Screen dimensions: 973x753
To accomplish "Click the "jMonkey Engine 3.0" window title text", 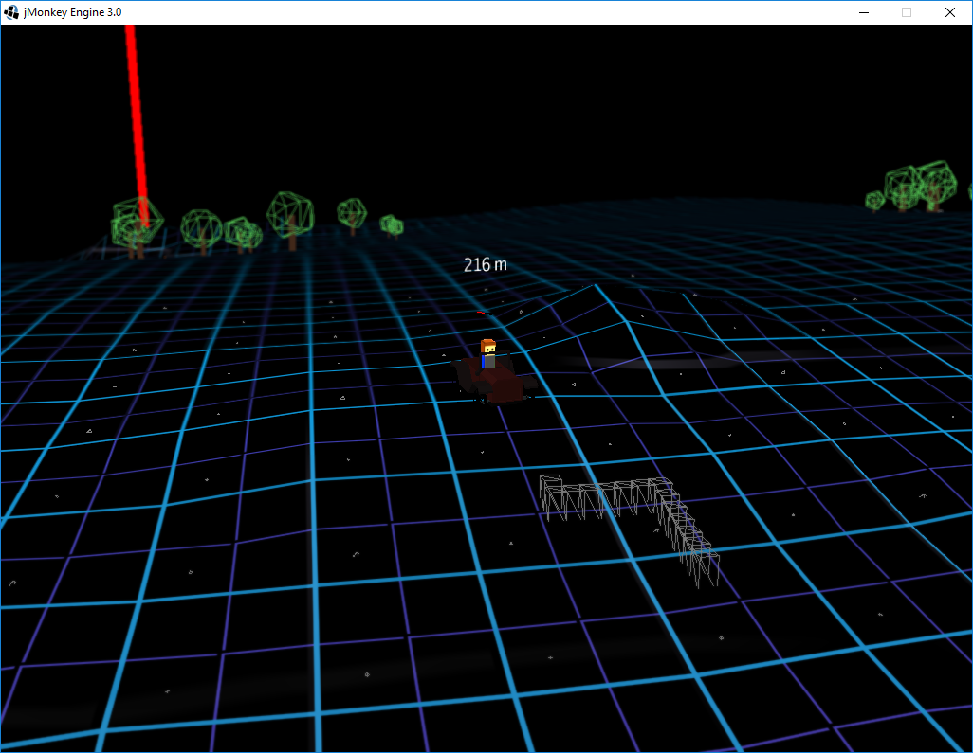I will (72, 12).
